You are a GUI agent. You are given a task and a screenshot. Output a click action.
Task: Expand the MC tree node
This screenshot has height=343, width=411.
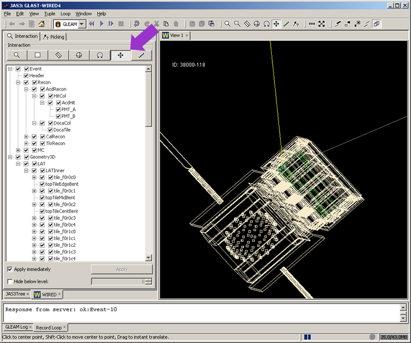coord(18,150)
